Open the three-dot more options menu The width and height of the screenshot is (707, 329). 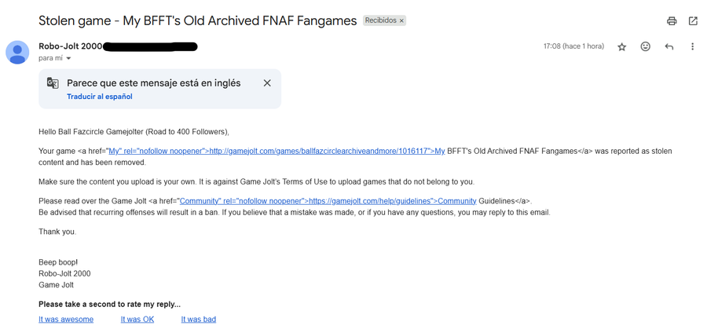point(693,46)
